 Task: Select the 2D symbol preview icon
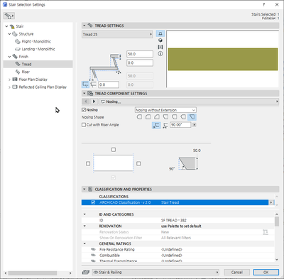[160, 34]
